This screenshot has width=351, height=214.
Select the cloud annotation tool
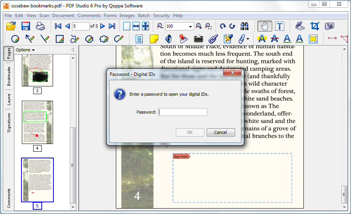pos(104,39)
